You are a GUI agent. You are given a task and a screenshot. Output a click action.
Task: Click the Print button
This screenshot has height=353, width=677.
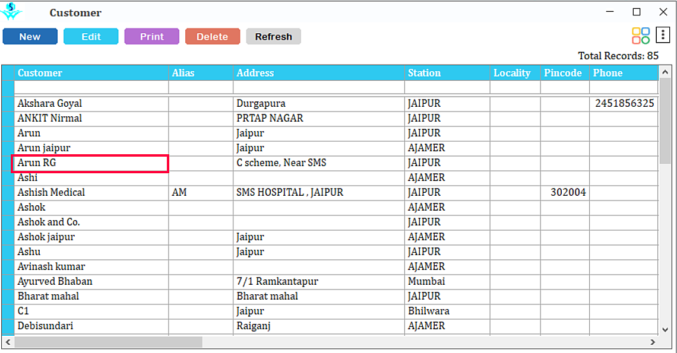tap(152, 37)
